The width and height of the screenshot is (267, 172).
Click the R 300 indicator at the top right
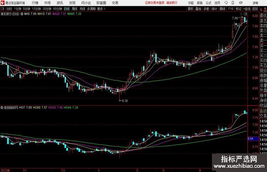(x=265, y=10)
